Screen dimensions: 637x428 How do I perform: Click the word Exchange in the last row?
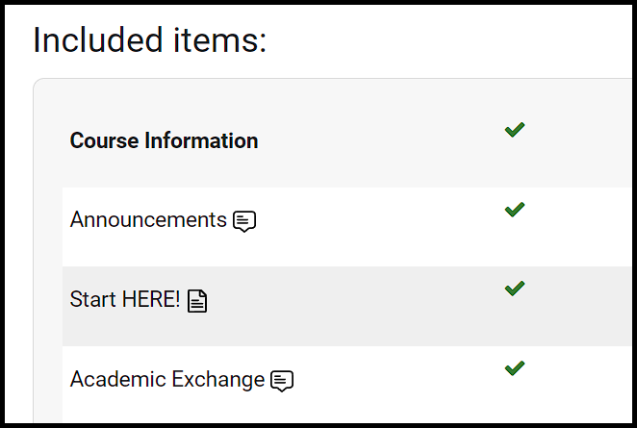217,379
